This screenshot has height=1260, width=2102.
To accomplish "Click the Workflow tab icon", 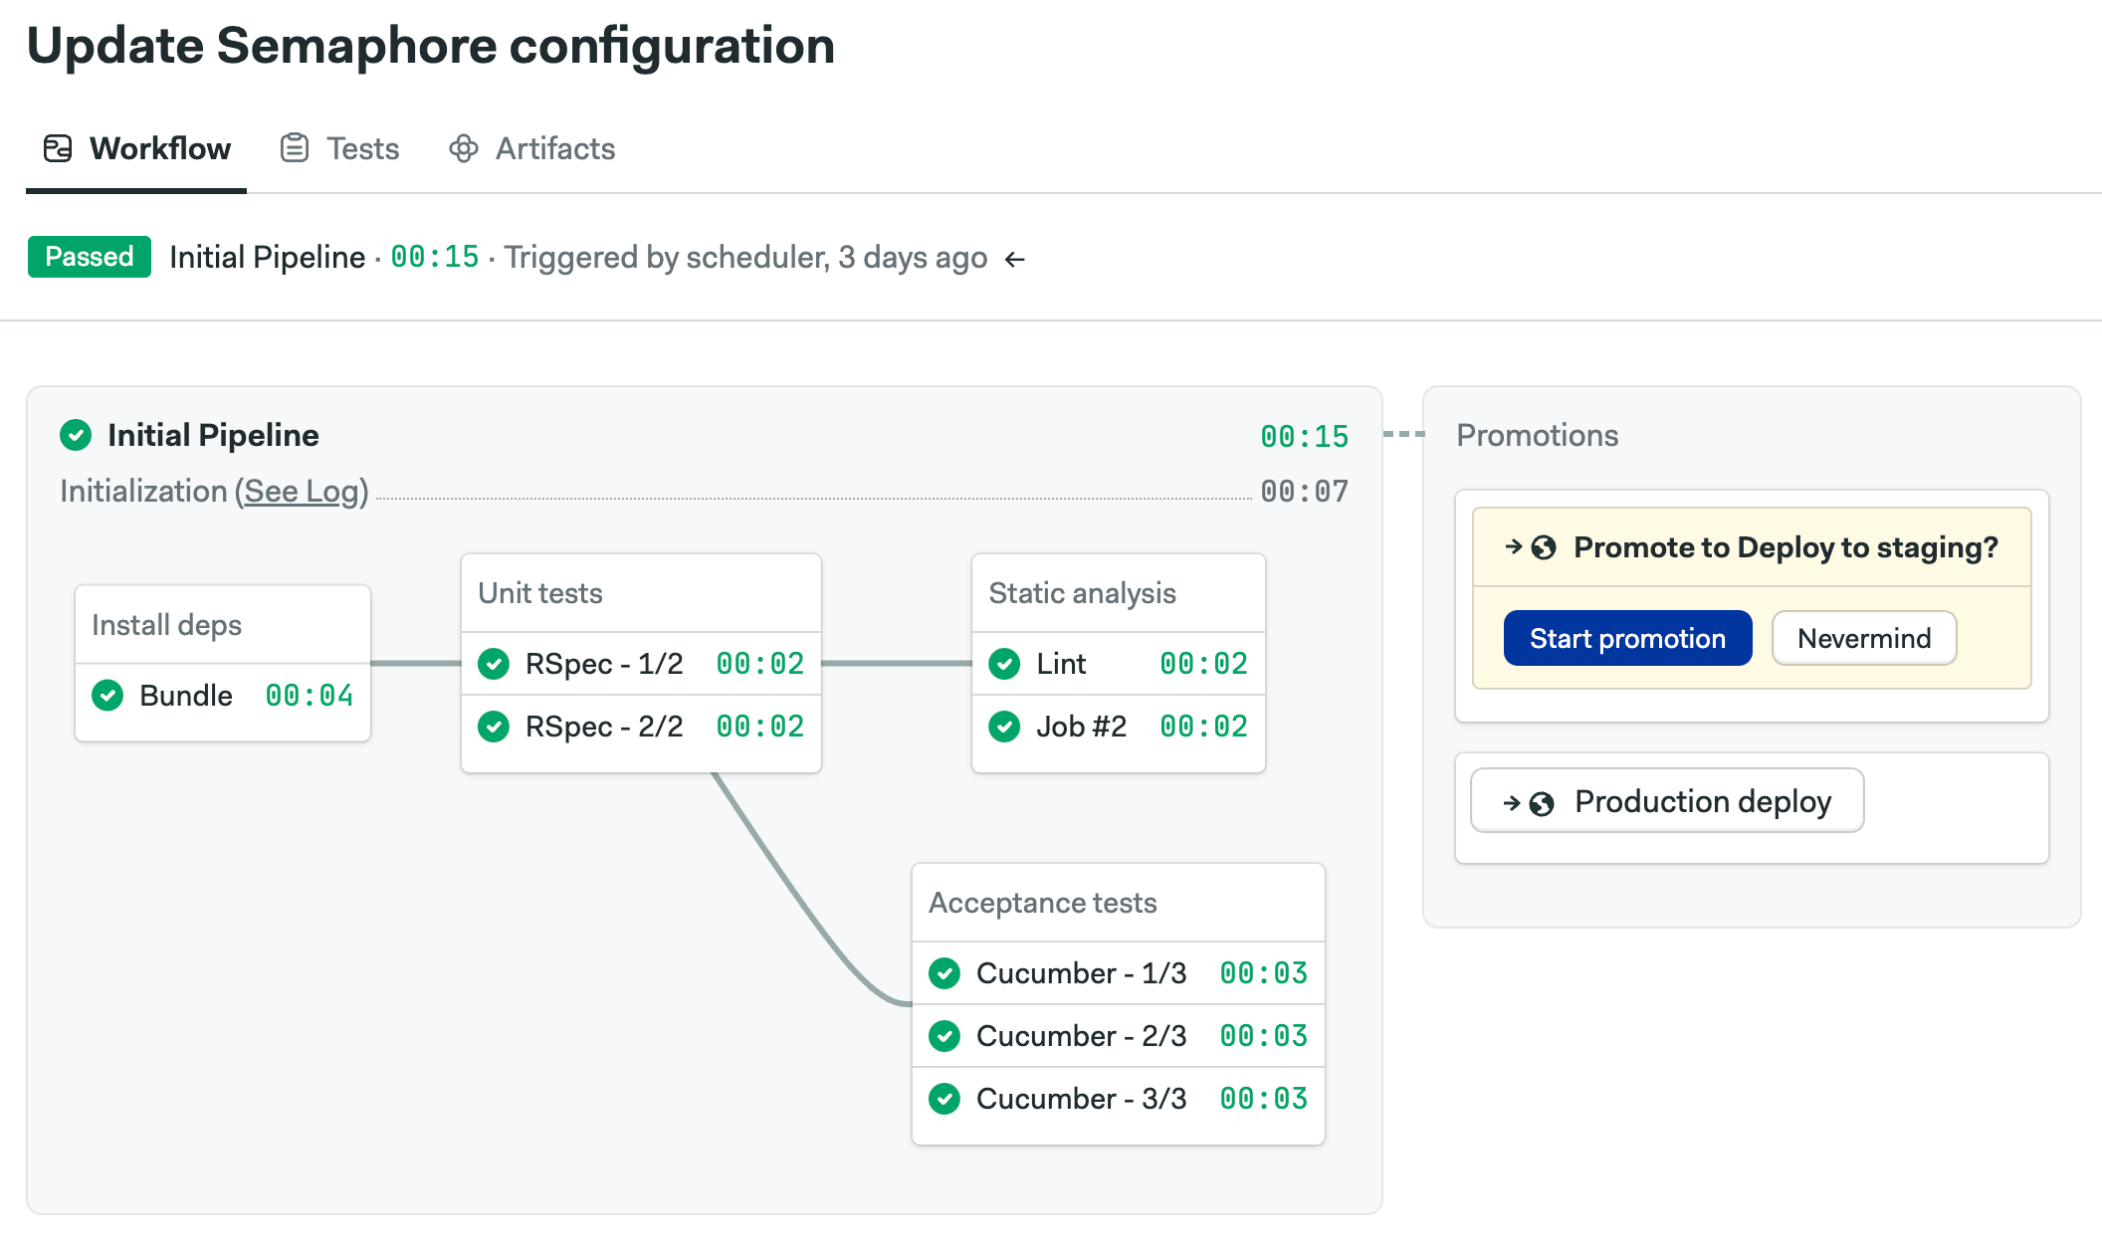I will (58, 149).
